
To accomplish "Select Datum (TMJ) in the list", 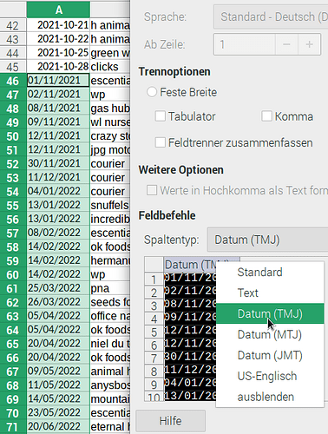I will click(x=270, y=313).
